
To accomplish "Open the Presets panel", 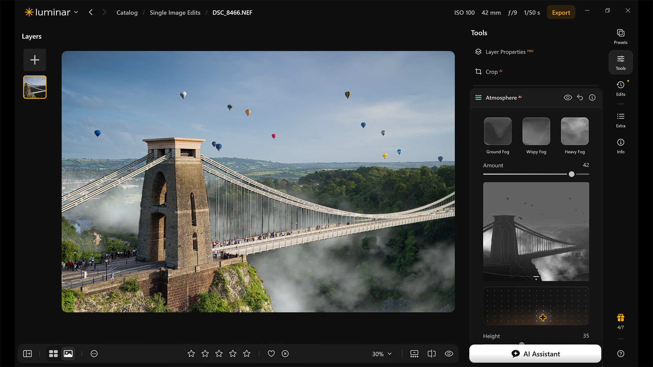I will 620,37.
